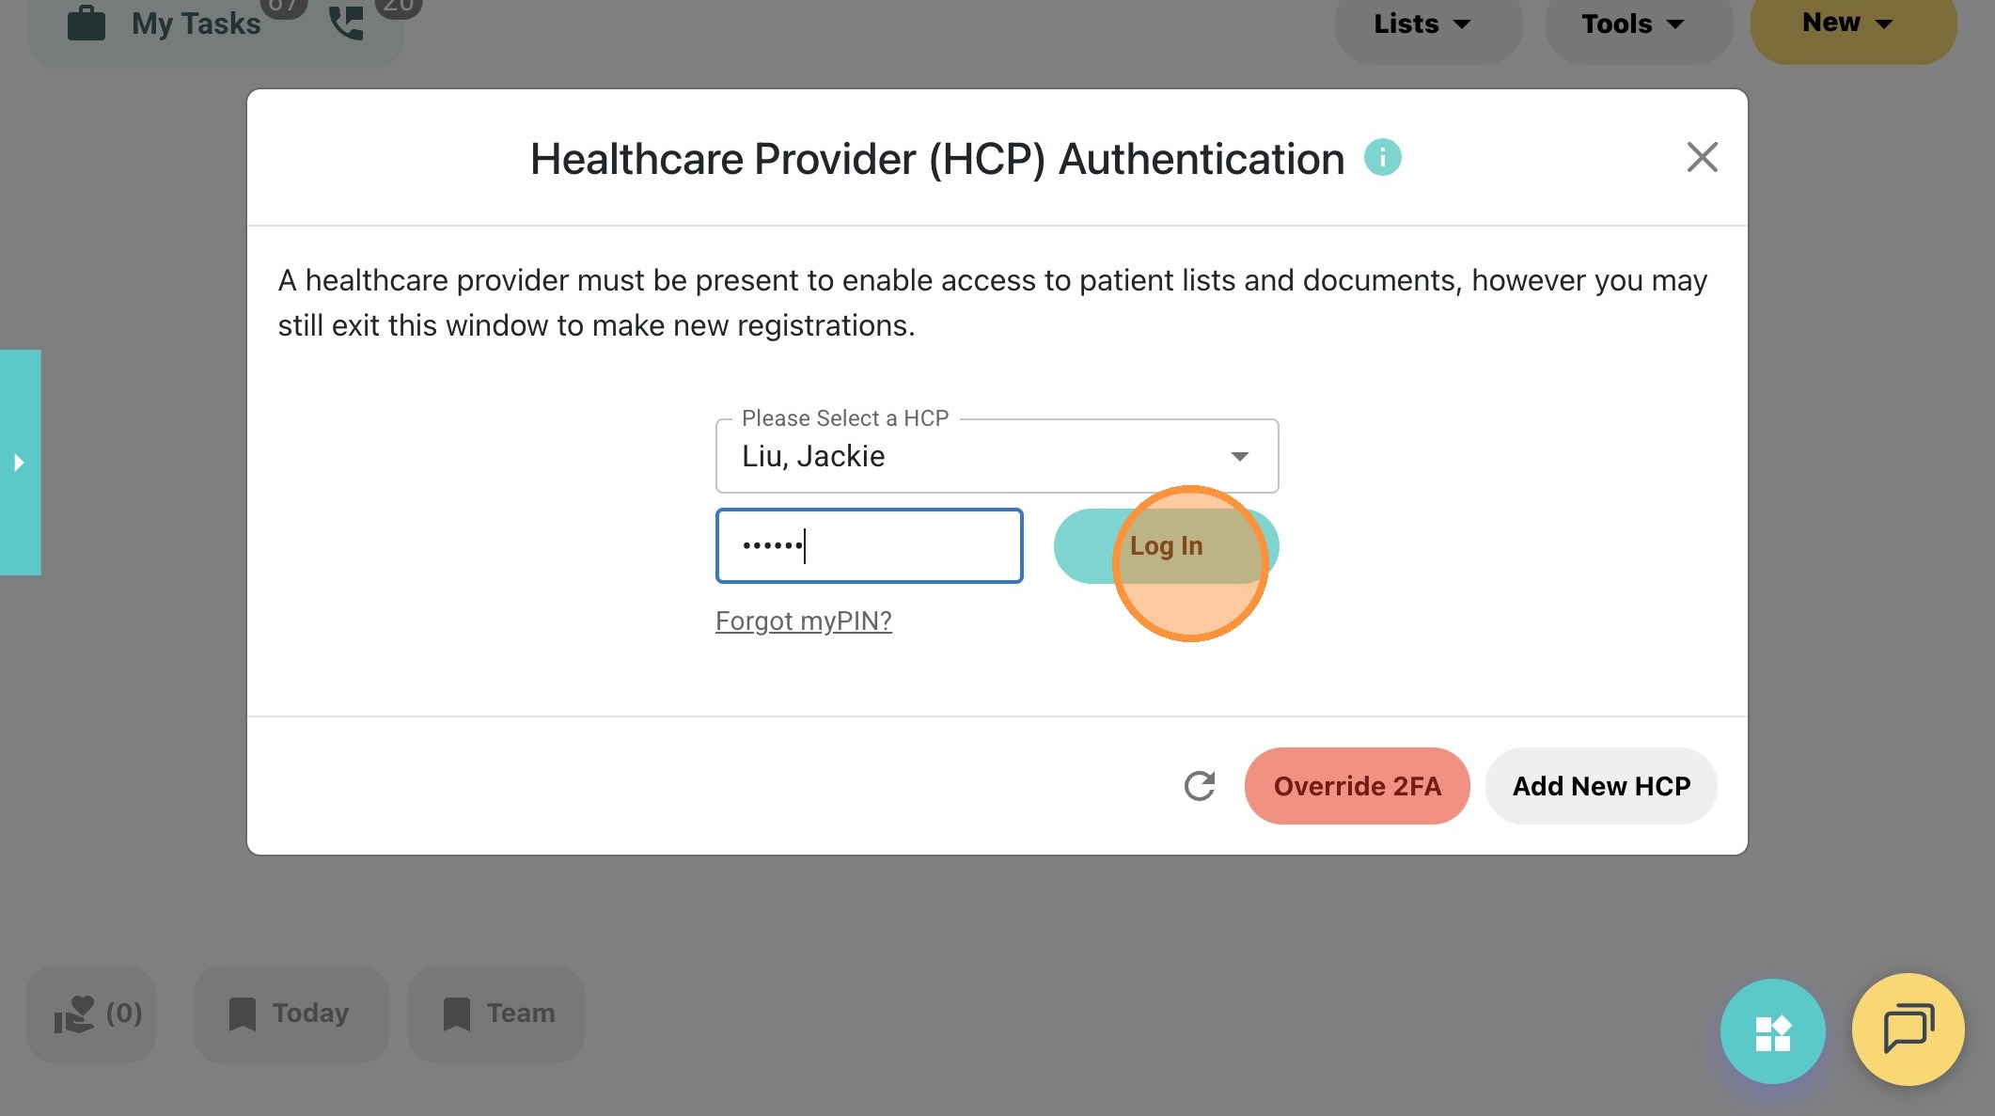This screenshot has height=1116, width=1995.
Task: Click the info icon beside Authentication title
Action: 1382,157
